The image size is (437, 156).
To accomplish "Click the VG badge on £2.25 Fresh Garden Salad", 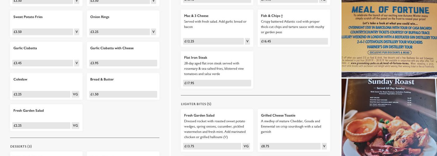I will (x=75, y=125).
